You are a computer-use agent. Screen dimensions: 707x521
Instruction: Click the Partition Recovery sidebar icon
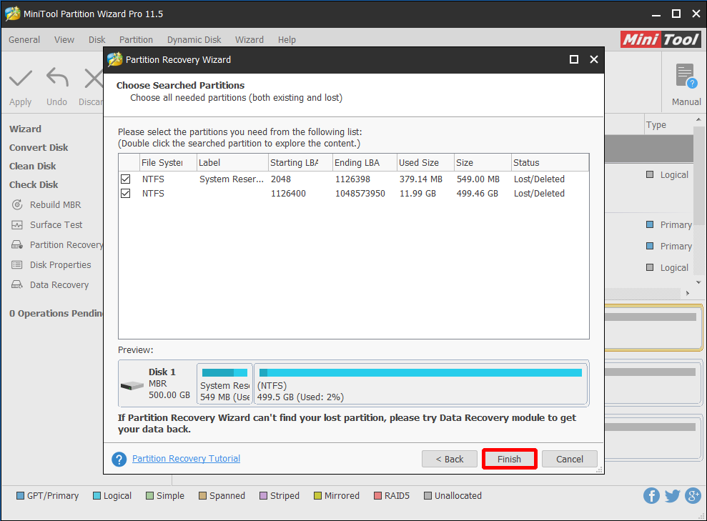[x=17, y=244]
